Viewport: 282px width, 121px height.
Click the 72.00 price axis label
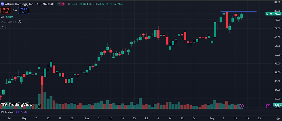coord(277,28)
